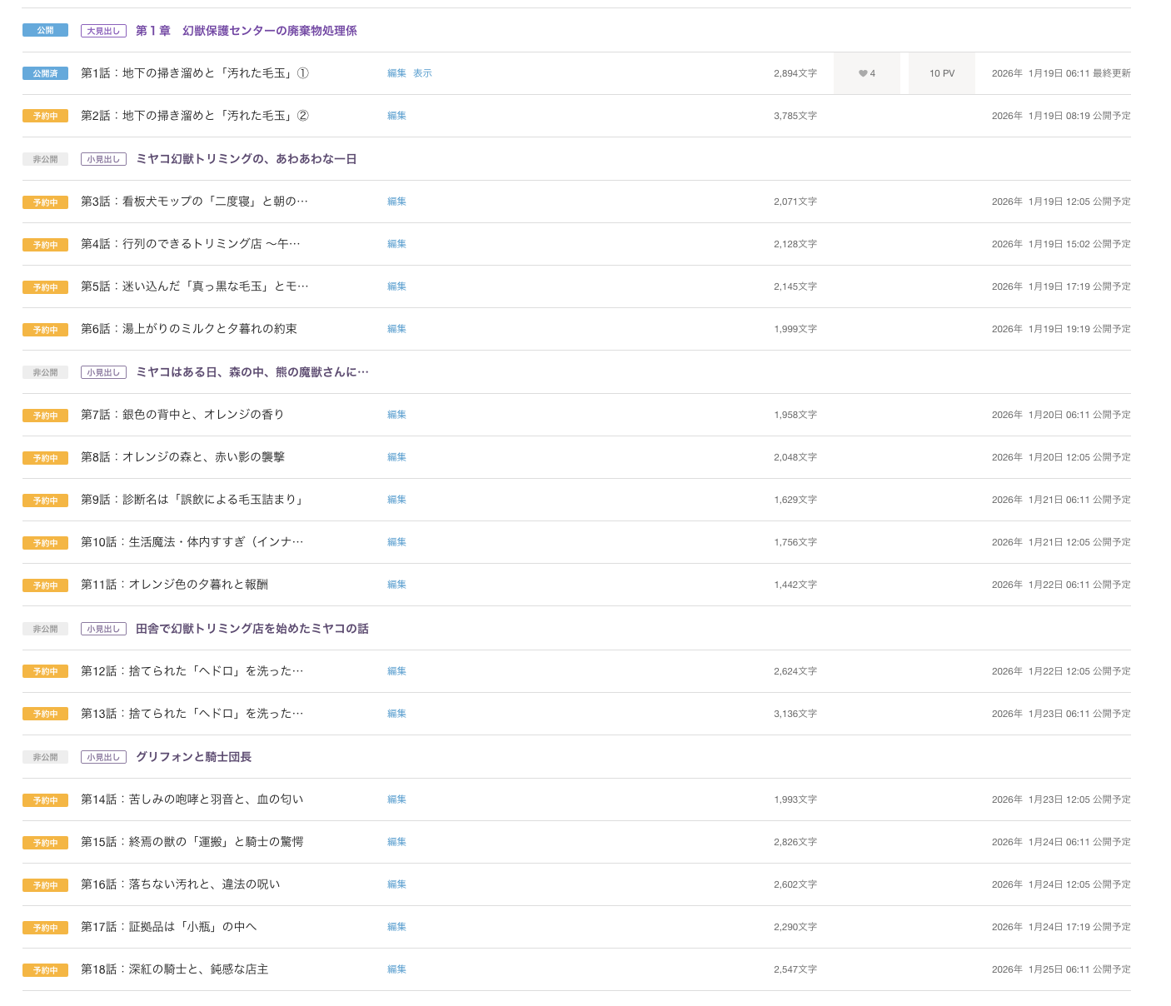This screenshot has height=1006, width=1171.
Task: Click the 公開済 status badge of 第1話
Action: coord(45,73)
